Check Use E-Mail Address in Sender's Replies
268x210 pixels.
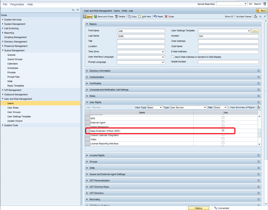click(173, 57)
